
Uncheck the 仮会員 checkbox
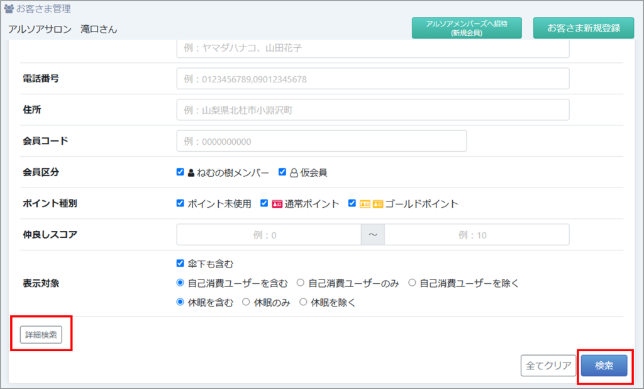pyautogui.click(x=282, y=172)
